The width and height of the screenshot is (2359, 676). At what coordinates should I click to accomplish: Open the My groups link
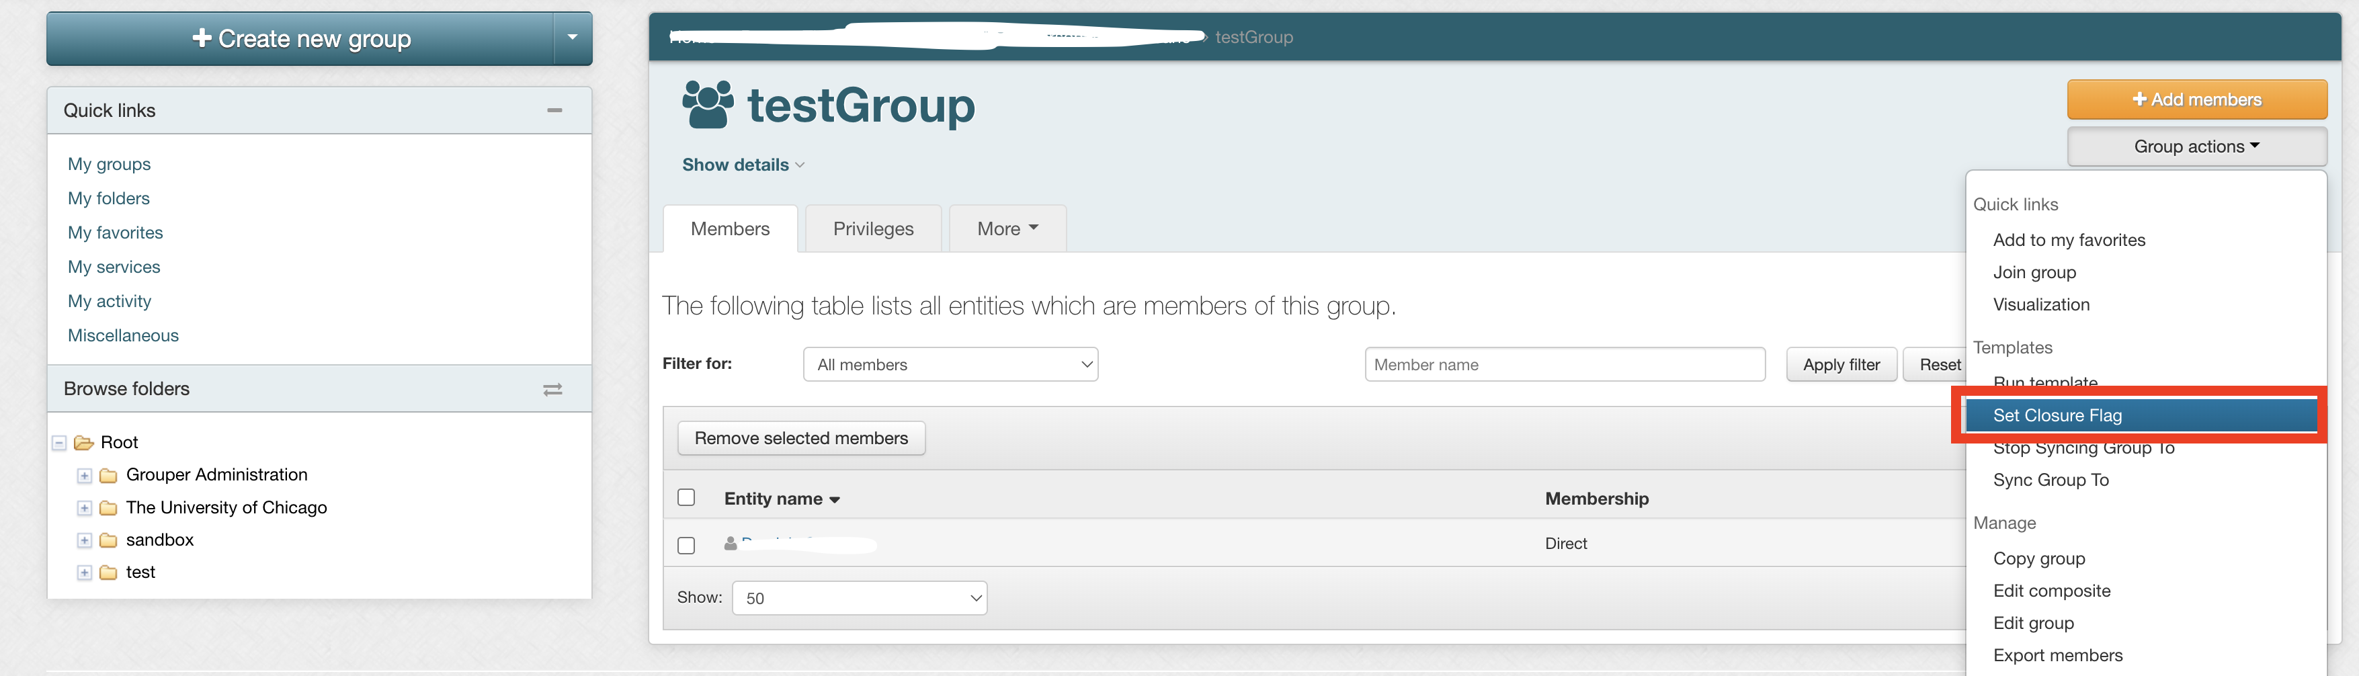[109, 164]
